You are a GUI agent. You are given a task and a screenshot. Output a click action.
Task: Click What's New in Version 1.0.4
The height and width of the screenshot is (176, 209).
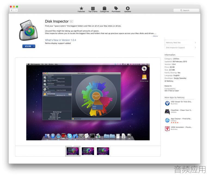(x=60, y=40)
